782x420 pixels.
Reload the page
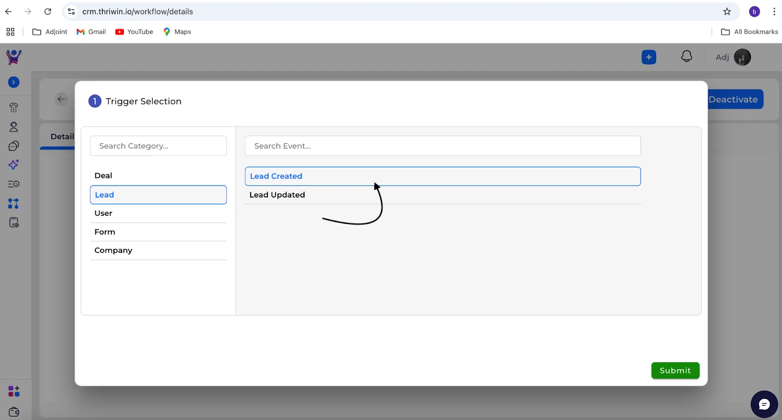pos(47,11)
